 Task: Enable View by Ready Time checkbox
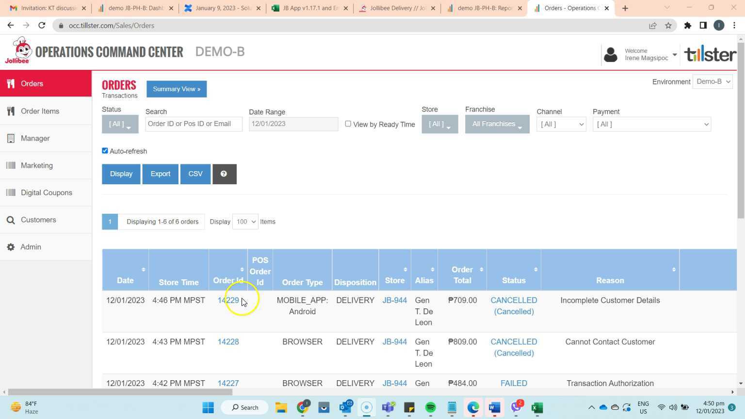pos(348,124)
